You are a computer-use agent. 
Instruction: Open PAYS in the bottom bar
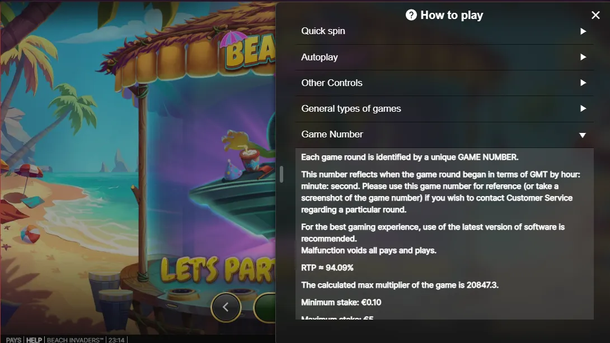13,340
